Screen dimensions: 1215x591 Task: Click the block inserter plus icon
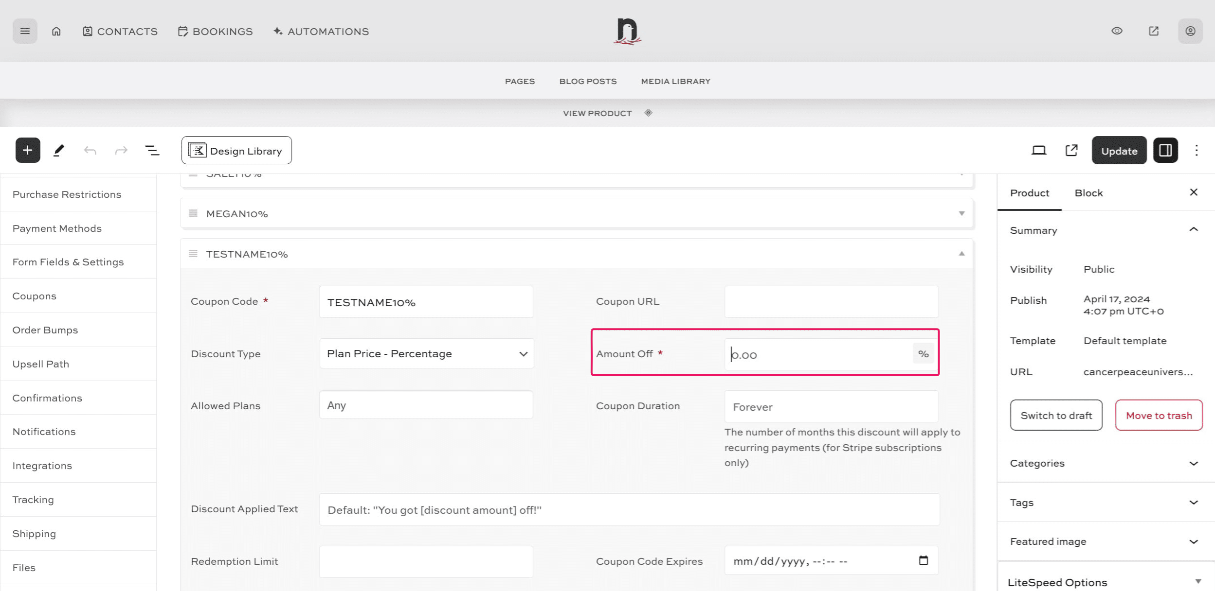pyautogui.click(x=28, y=150)
